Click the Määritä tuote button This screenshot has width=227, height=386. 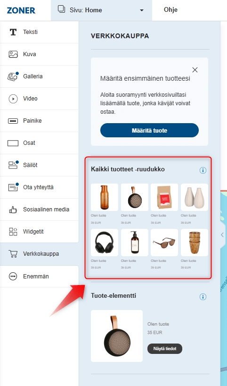point(149,130)
